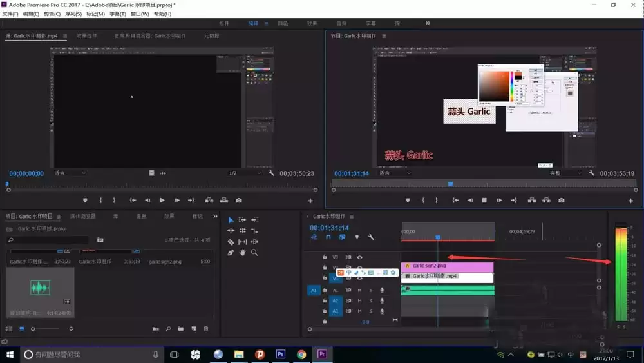Click the Project panel thumbnail zoom slider
The image size is (644, 363).
pos(33,329)
